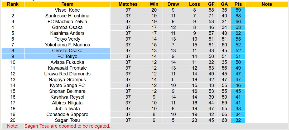Click the Pts column header
The height and width of the screenshot is (130, 289).
point(238,4)
